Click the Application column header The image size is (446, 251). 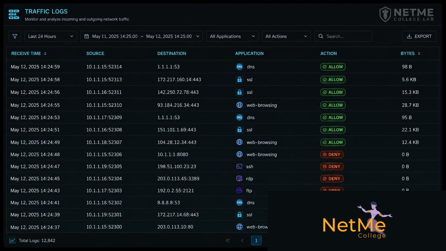point(249,53)
